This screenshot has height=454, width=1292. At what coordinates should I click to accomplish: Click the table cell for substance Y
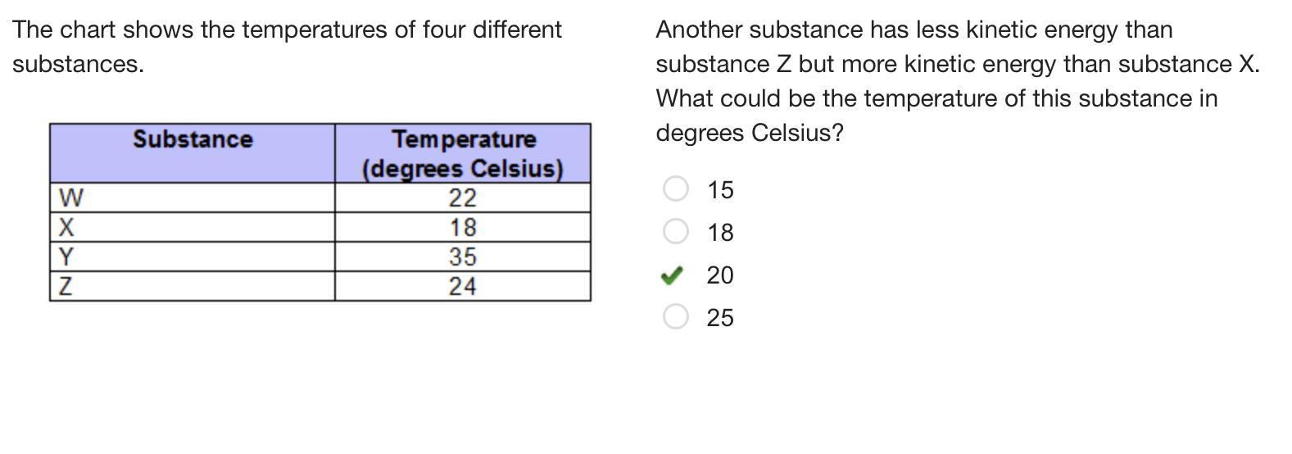(193, 257)
